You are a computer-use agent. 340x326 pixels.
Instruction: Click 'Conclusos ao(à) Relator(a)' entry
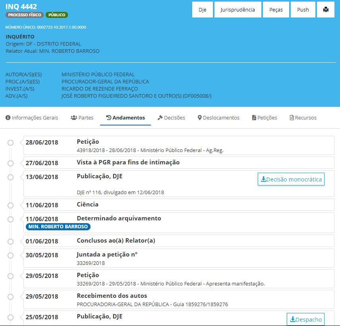tap(116, 241)
